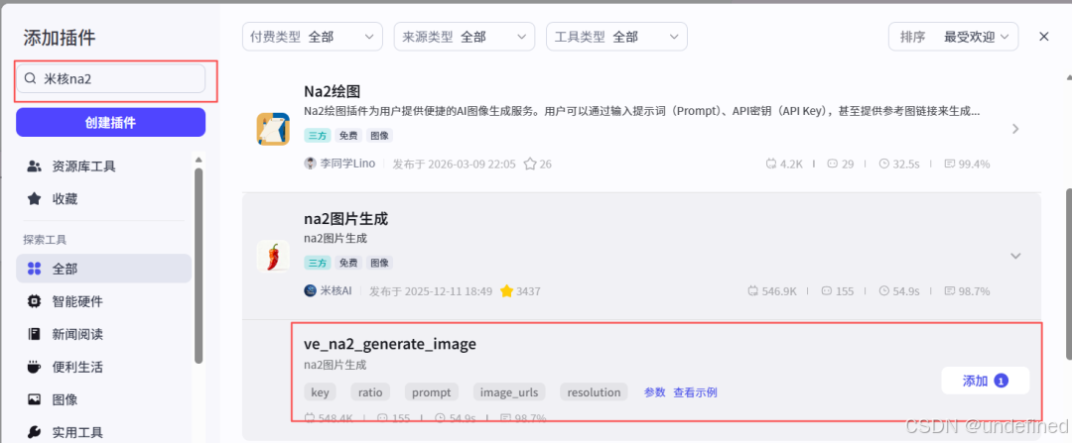Click the ve_na2_generate_image tool name
Viewport: 1072px width, 443px height.
pos(390,345)
